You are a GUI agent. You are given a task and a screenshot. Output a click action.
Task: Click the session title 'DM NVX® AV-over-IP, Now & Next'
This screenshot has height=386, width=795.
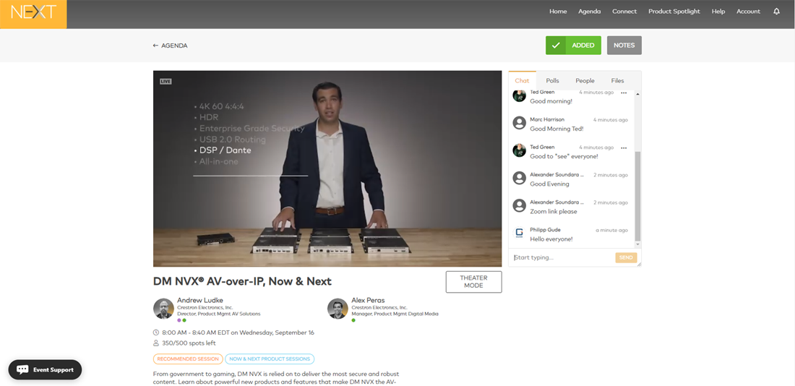tap(242, 281)
